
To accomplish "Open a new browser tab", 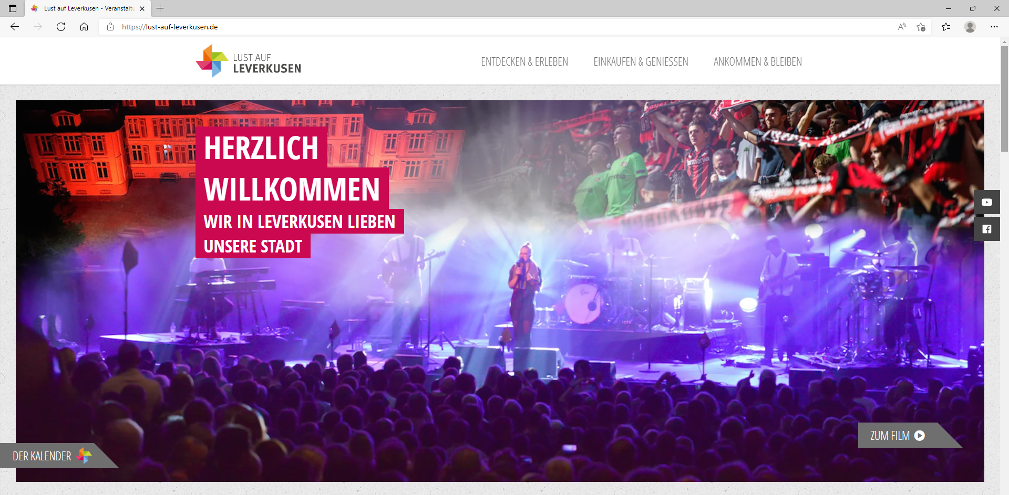I will click(x=160, y=8).
